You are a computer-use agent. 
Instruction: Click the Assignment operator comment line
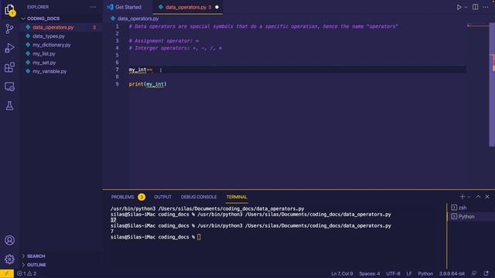pos(164,41)
